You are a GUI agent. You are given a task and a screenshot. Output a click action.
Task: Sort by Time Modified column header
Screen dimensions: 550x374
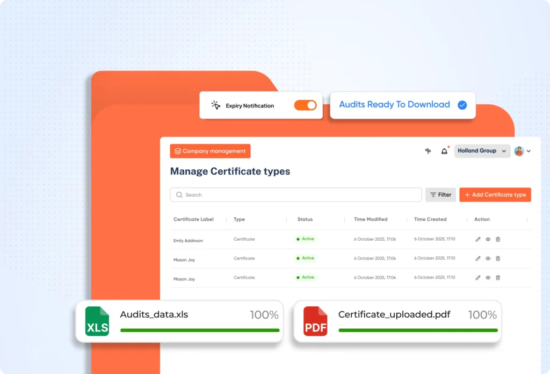point(371,219)
